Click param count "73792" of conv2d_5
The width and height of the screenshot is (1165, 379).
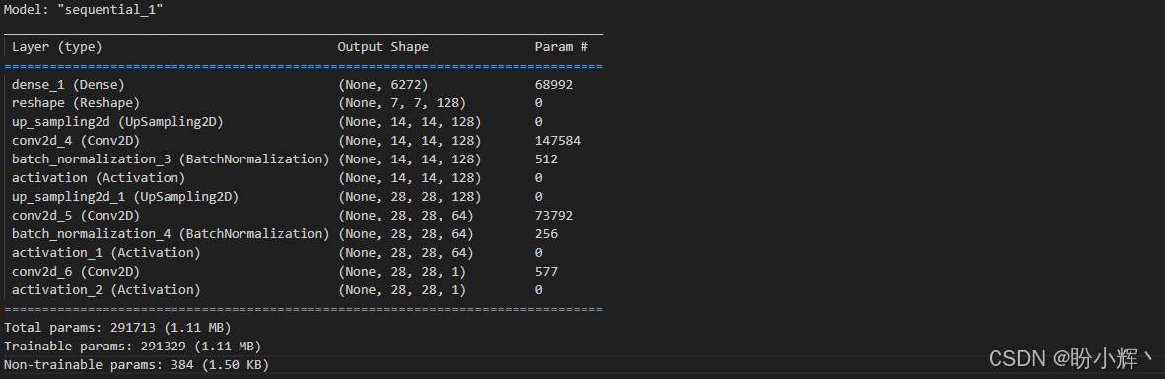pos(554,215)
